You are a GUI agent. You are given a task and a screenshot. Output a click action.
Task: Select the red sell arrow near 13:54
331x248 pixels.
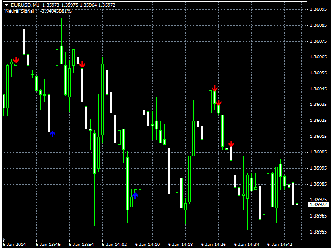pyautogui.click(x=82, y=65)
